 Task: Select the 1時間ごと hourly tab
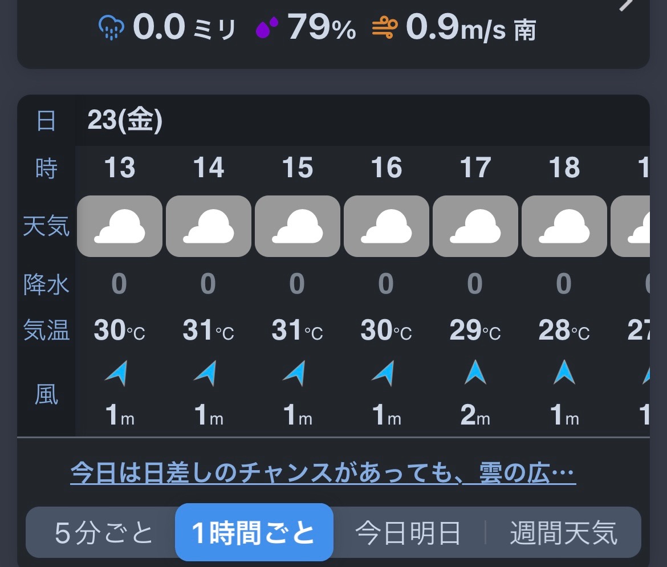(x=254, y=532)
